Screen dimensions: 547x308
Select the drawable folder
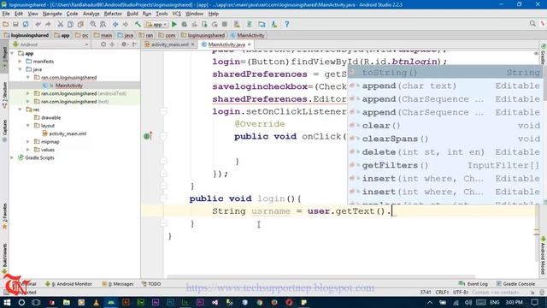point(50,118)
